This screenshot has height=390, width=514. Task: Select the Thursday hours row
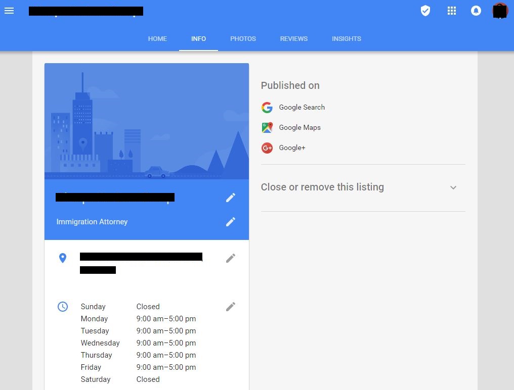click(138, 355)
